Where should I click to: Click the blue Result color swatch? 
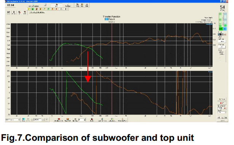pos(106,19)
